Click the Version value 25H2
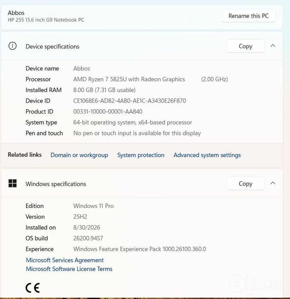The height and width of the screenshot is (299, 290). coord(80,217)
